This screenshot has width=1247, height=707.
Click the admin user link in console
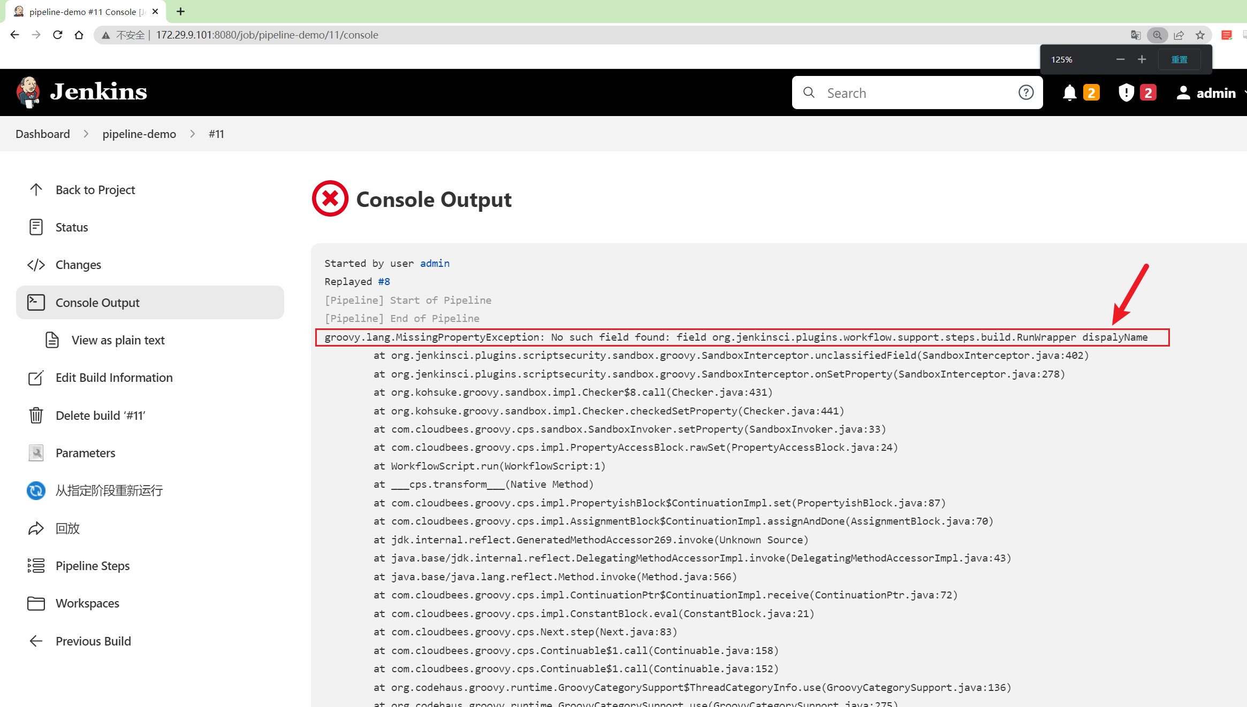(x=435, y=263)
